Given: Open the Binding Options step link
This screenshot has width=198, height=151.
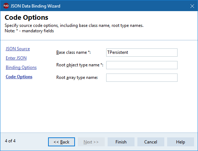Looking at the screenshot, I should [x=21, y=67].
